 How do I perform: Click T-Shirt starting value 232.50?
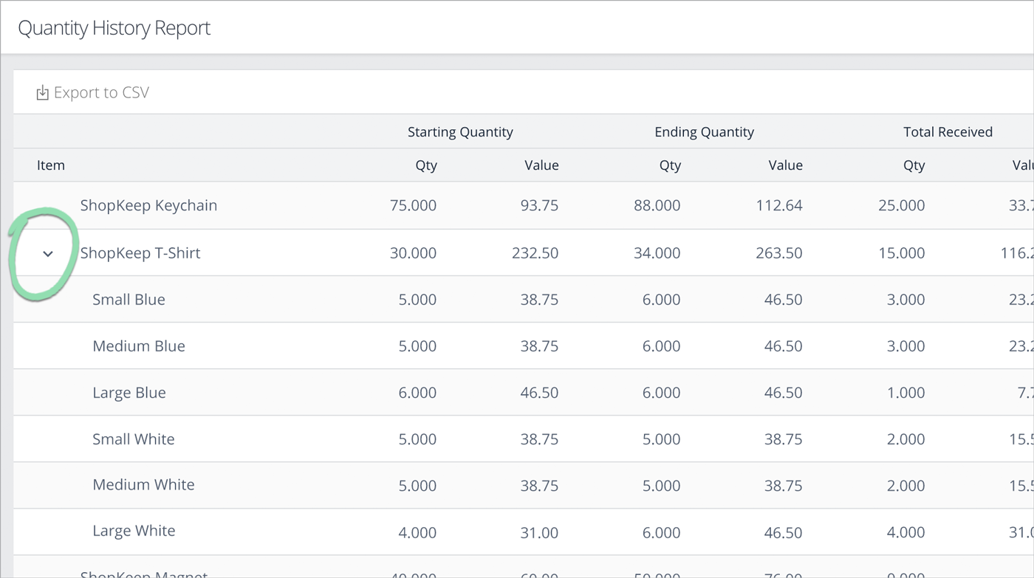(x=535, y=253)
